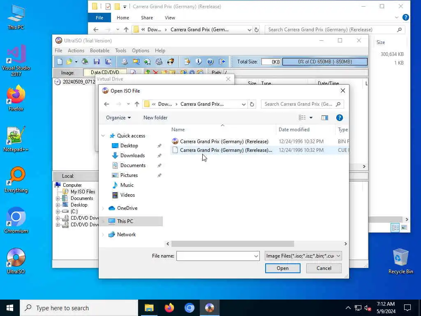Switch to the Explorer View ribbon tab
Viewport: 421px width, 316px height.
point(170,18)
